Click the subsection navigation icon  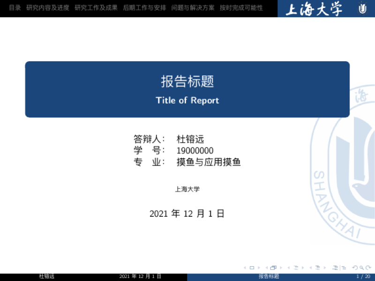[296, 267]
